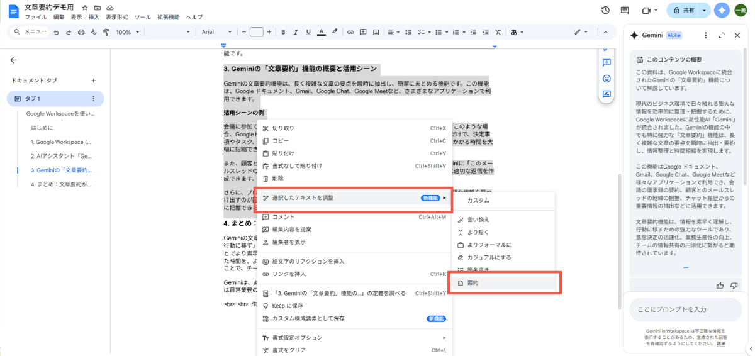This screenshot has width=755, height=356.
Task: Toggle italic formatting
Action: (296, 32)
